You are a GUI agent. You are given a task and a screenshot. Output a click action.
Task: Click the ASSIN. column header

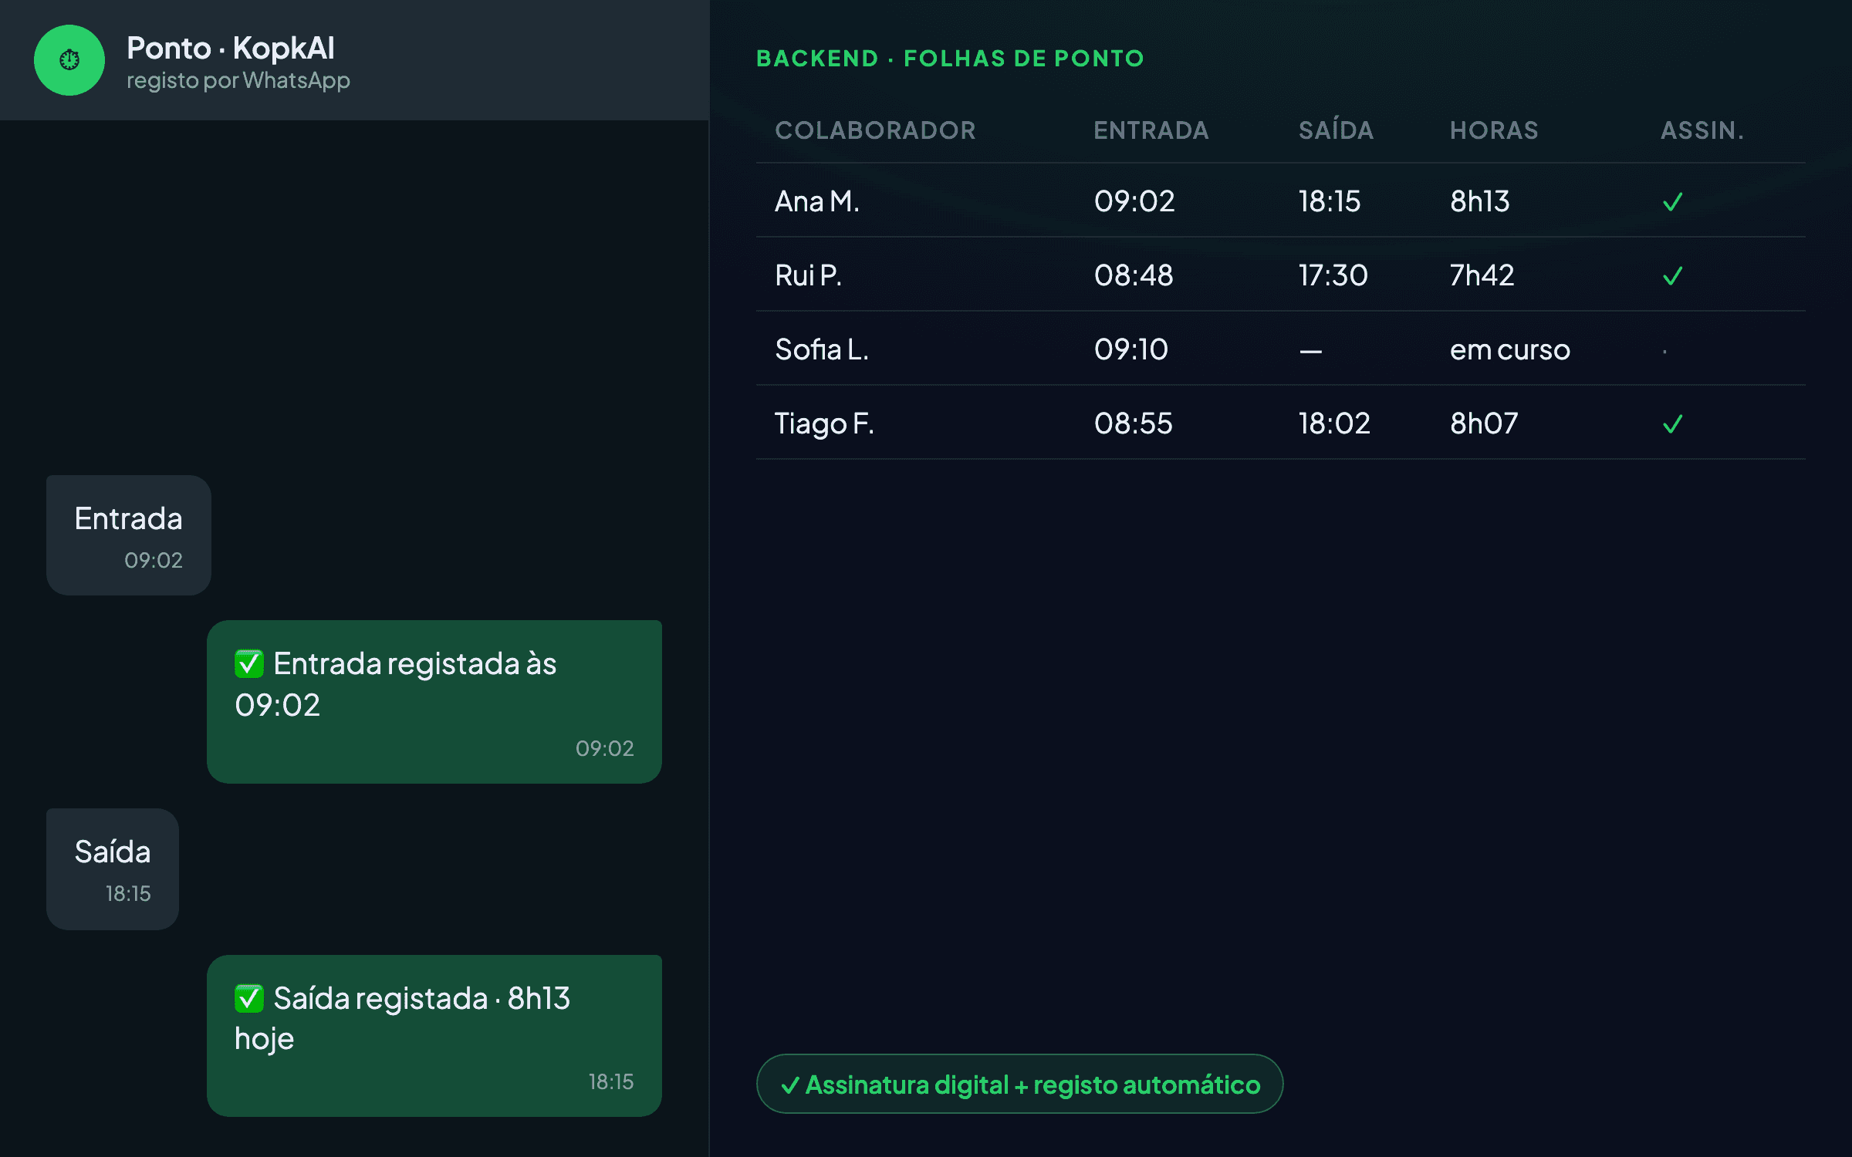point(1702,130)
